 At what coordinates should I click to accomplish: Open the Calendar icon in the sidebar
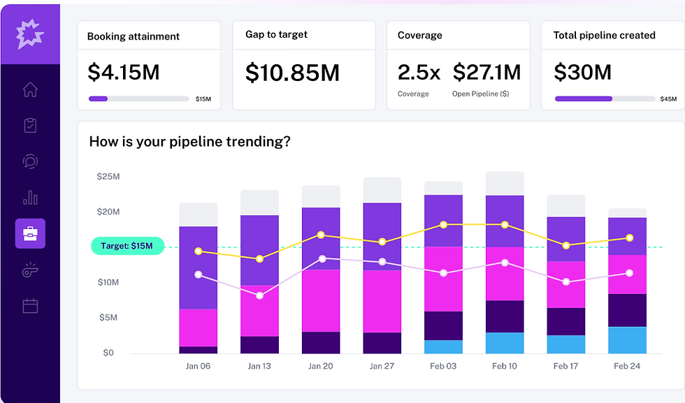point(30,306)
